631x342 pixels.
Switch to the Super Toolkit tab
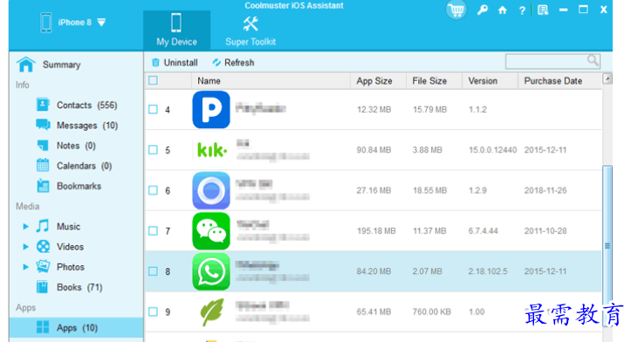[250, 31]
